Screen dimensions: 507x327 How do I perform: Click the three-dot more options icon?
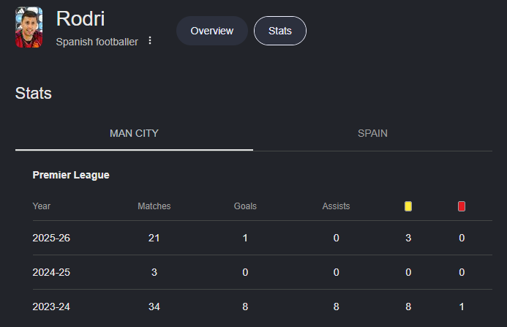click(x=150, y=40)
